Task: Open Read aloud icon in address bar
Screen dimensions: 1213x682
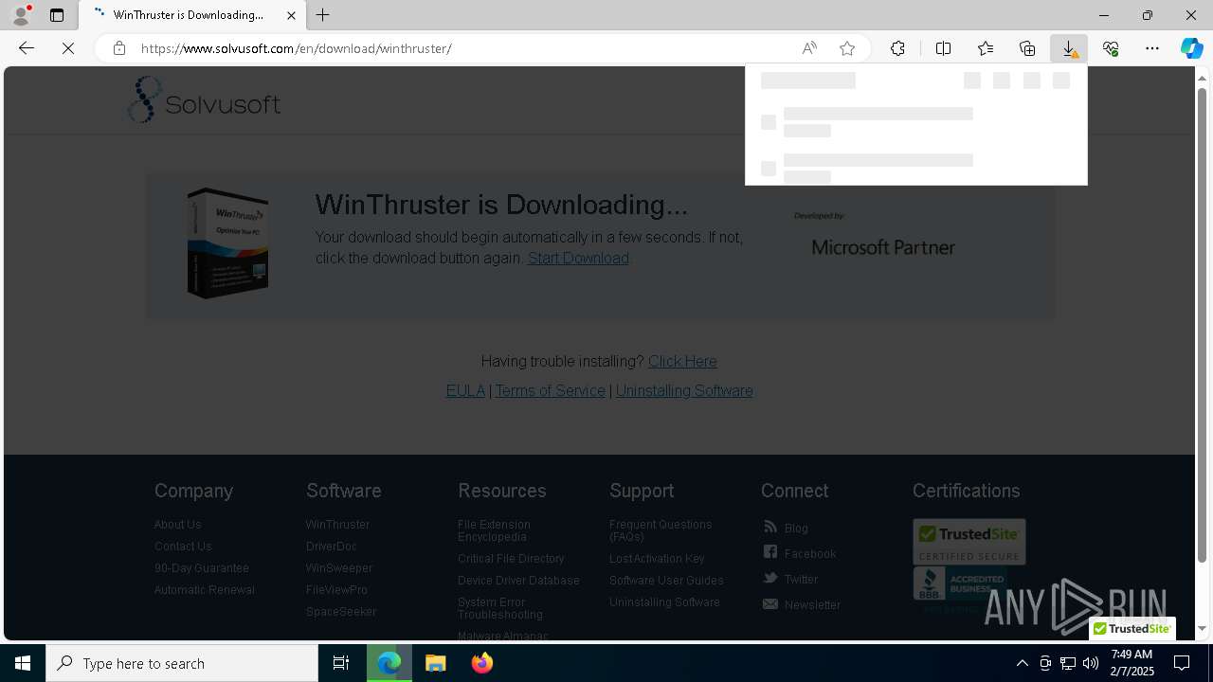Action: [x=809, y=48]
